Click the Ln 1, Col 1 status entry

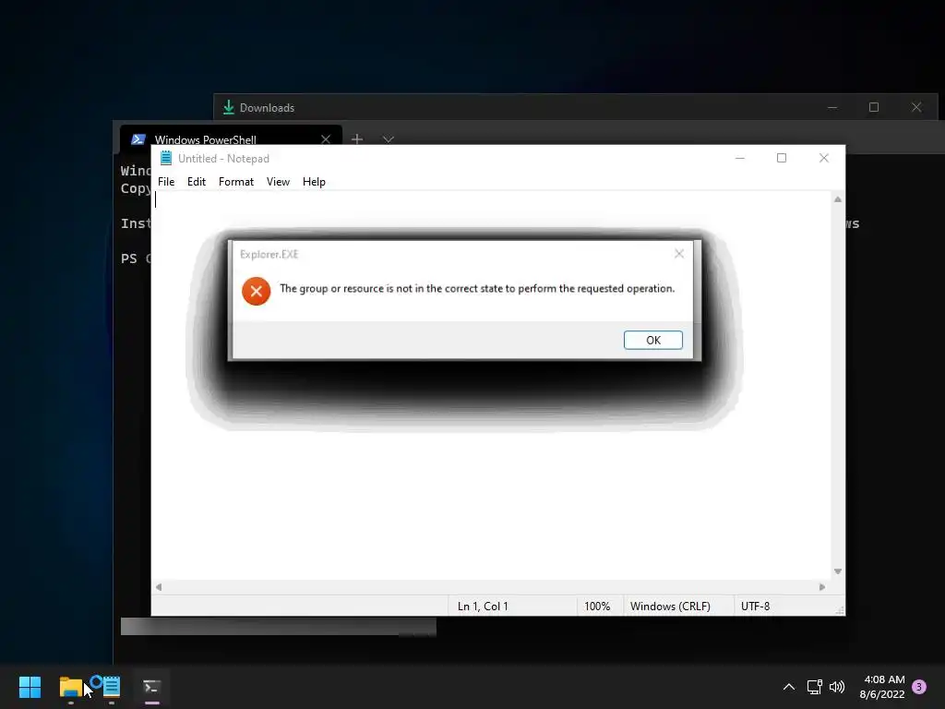point(483,606)
